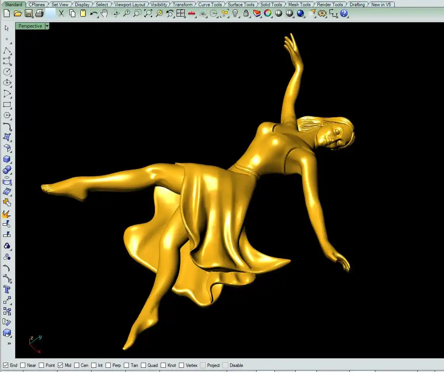Viewport: 444px width, 372px height.
Task: Open the Perspective viewport dropdown arrow
Action: [47, 26]
